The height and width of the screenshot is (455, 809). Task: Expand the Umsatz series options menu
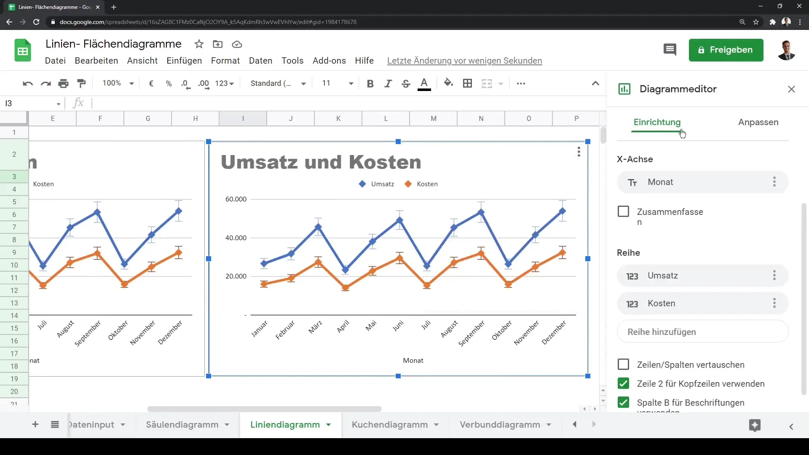click(x=774, y=276)
